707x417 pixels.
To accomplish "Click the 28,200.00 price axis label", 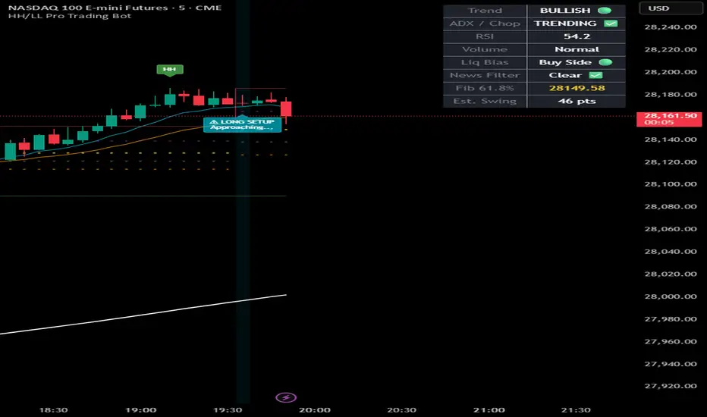I will tap(671, 72).
